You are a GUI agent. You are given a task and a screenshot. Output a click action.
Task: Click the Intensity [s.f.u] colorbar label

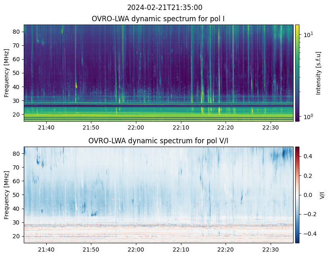(319, 73)
